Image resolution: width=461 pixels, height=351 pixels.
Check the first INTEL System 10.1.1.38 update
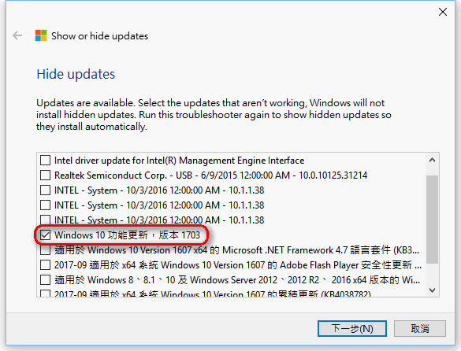tap(45, 190)
